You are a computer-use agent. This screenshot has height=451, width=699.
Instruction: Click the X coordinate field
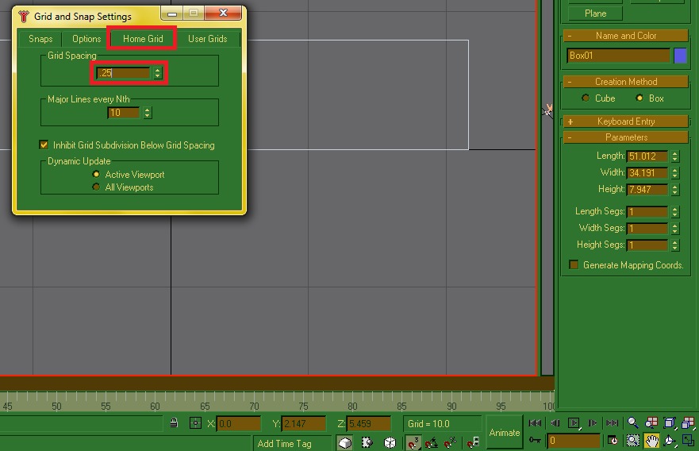coord(239,423)
